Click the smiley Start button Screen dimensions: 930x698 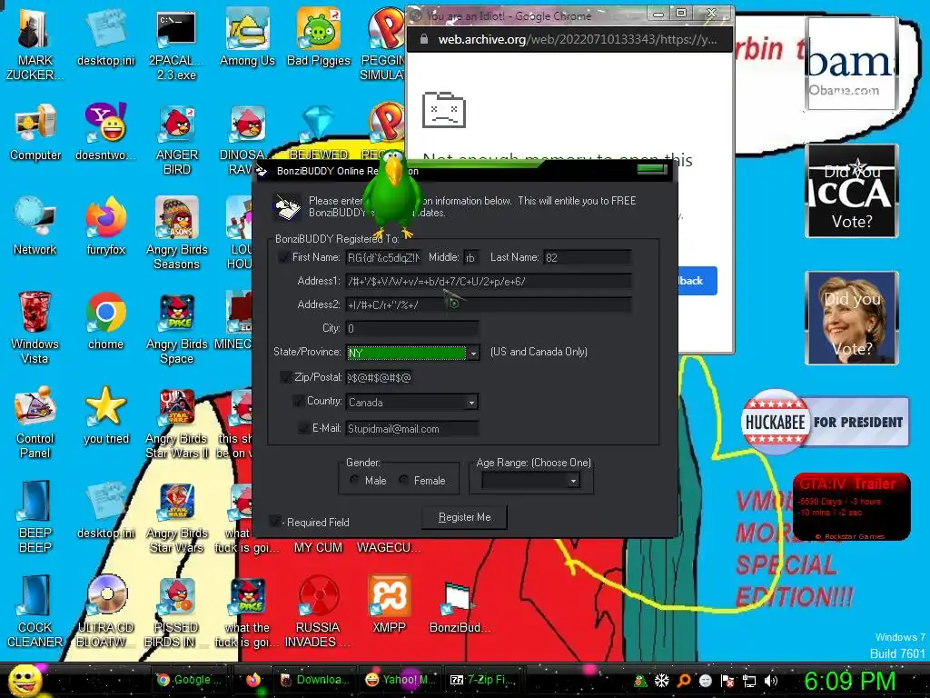click(x=25, y=680)
